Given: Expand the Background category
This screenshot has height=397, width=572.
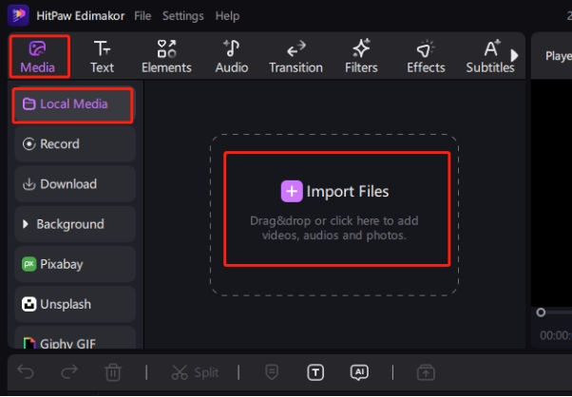Looking at the screenshot, I should (75, 224).
